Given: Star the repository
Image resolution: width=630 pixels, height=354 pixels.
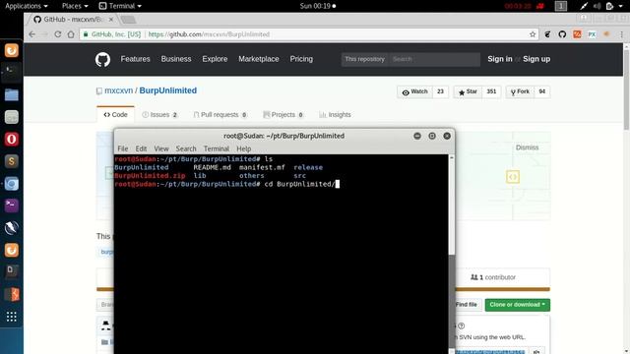Looking at the screenshot, I should pyautogui.click(x=468, y=91).
